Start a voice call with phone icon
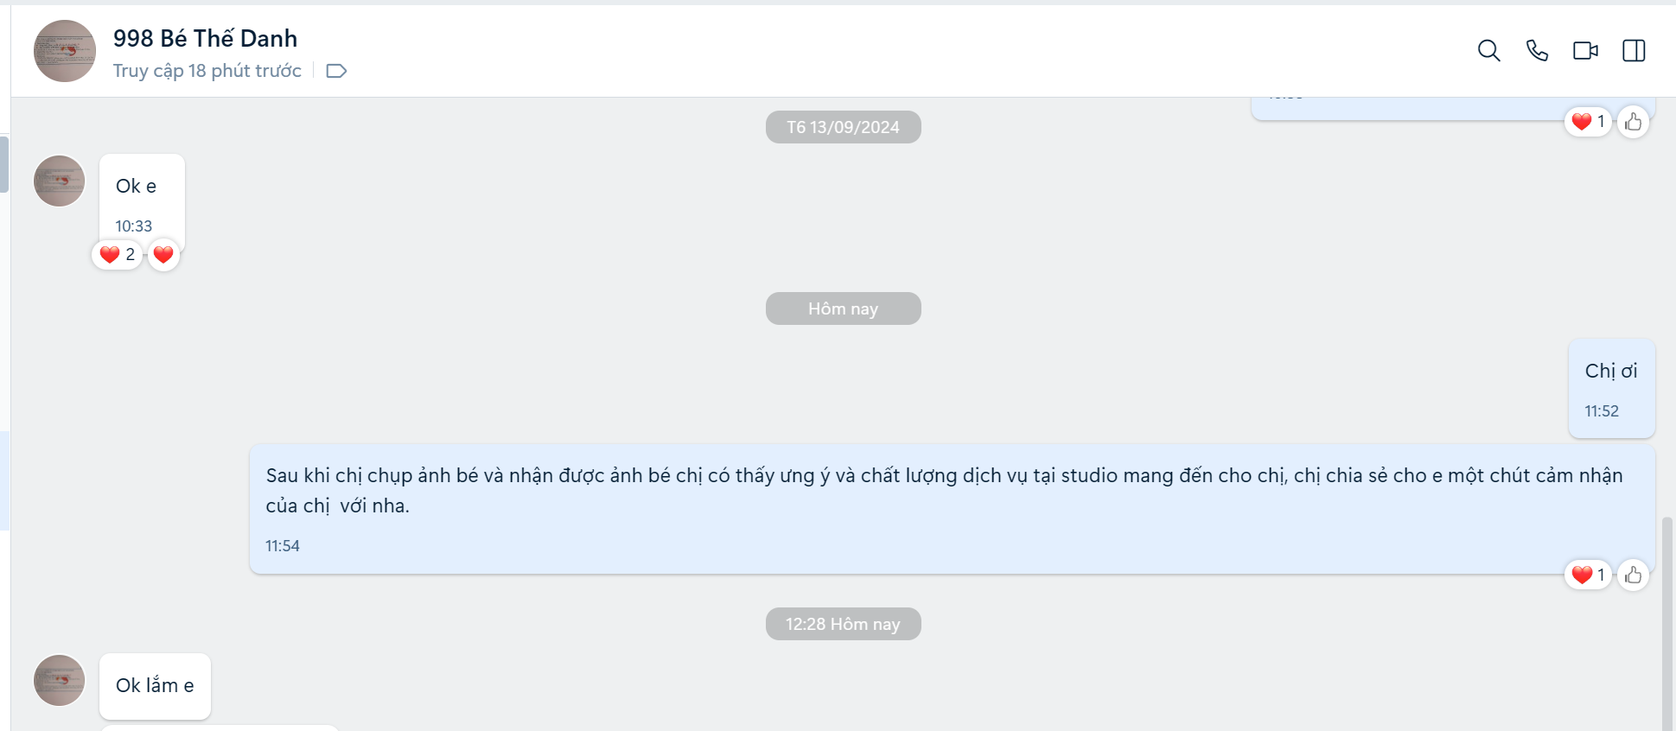Image resolution: width=1676 pixels, height=731 pixels. 1537,51
